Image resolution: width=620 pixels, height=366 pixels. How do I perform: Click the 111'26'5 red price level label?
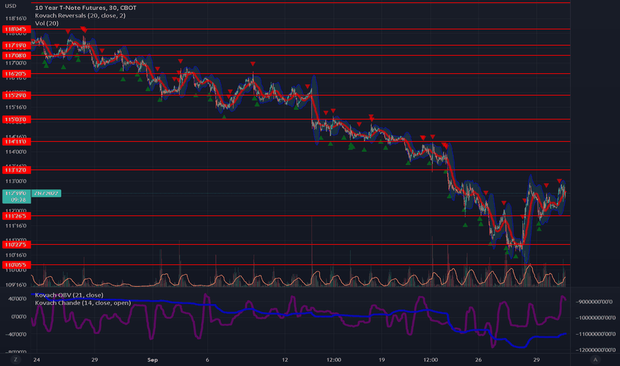16,216
